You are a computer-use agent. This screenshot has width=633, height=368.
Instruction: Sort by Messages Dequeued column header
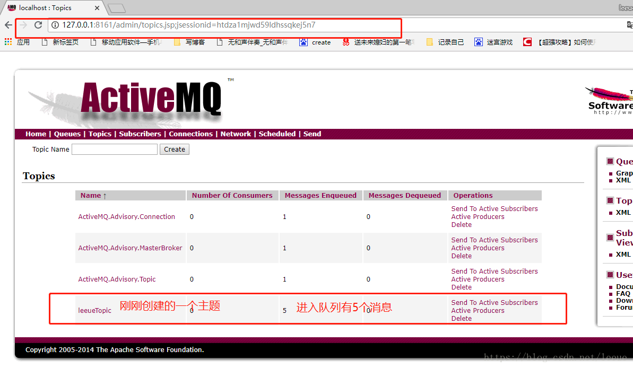404,195
